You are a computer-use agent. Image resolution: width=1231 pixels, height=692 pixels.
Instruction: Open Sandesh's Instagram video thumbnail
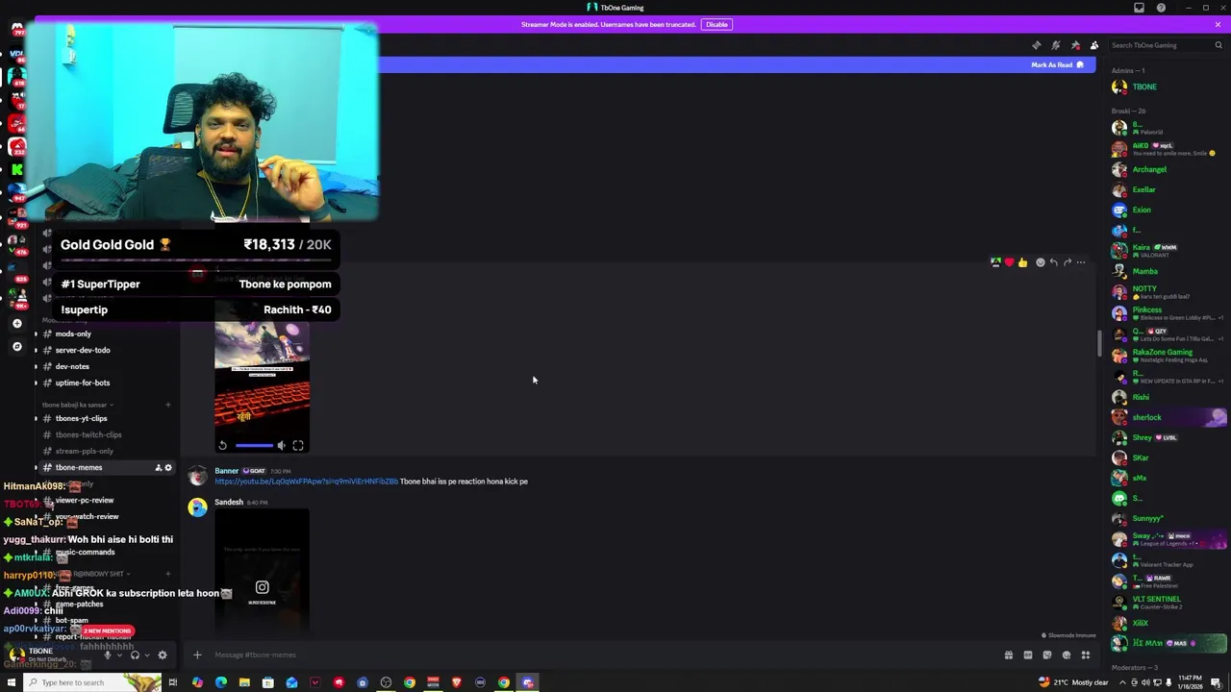(262, 569)
